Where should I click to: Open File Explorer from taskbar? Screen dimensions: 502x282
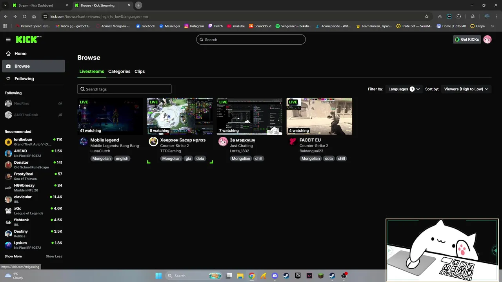tap(240, 276)
